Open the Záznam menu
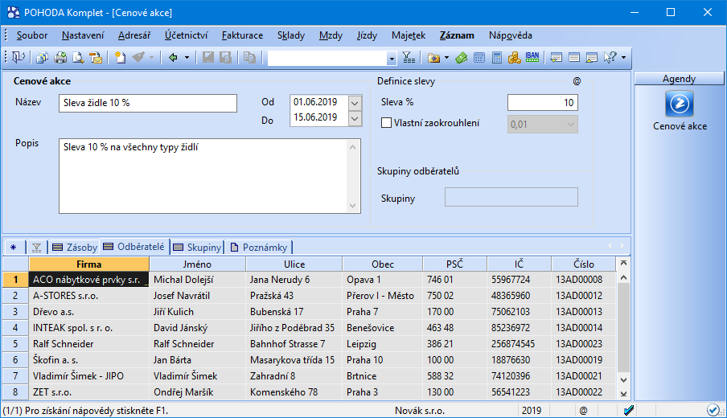The height and width of the screenshot is (418, 727). coord(457,35)
